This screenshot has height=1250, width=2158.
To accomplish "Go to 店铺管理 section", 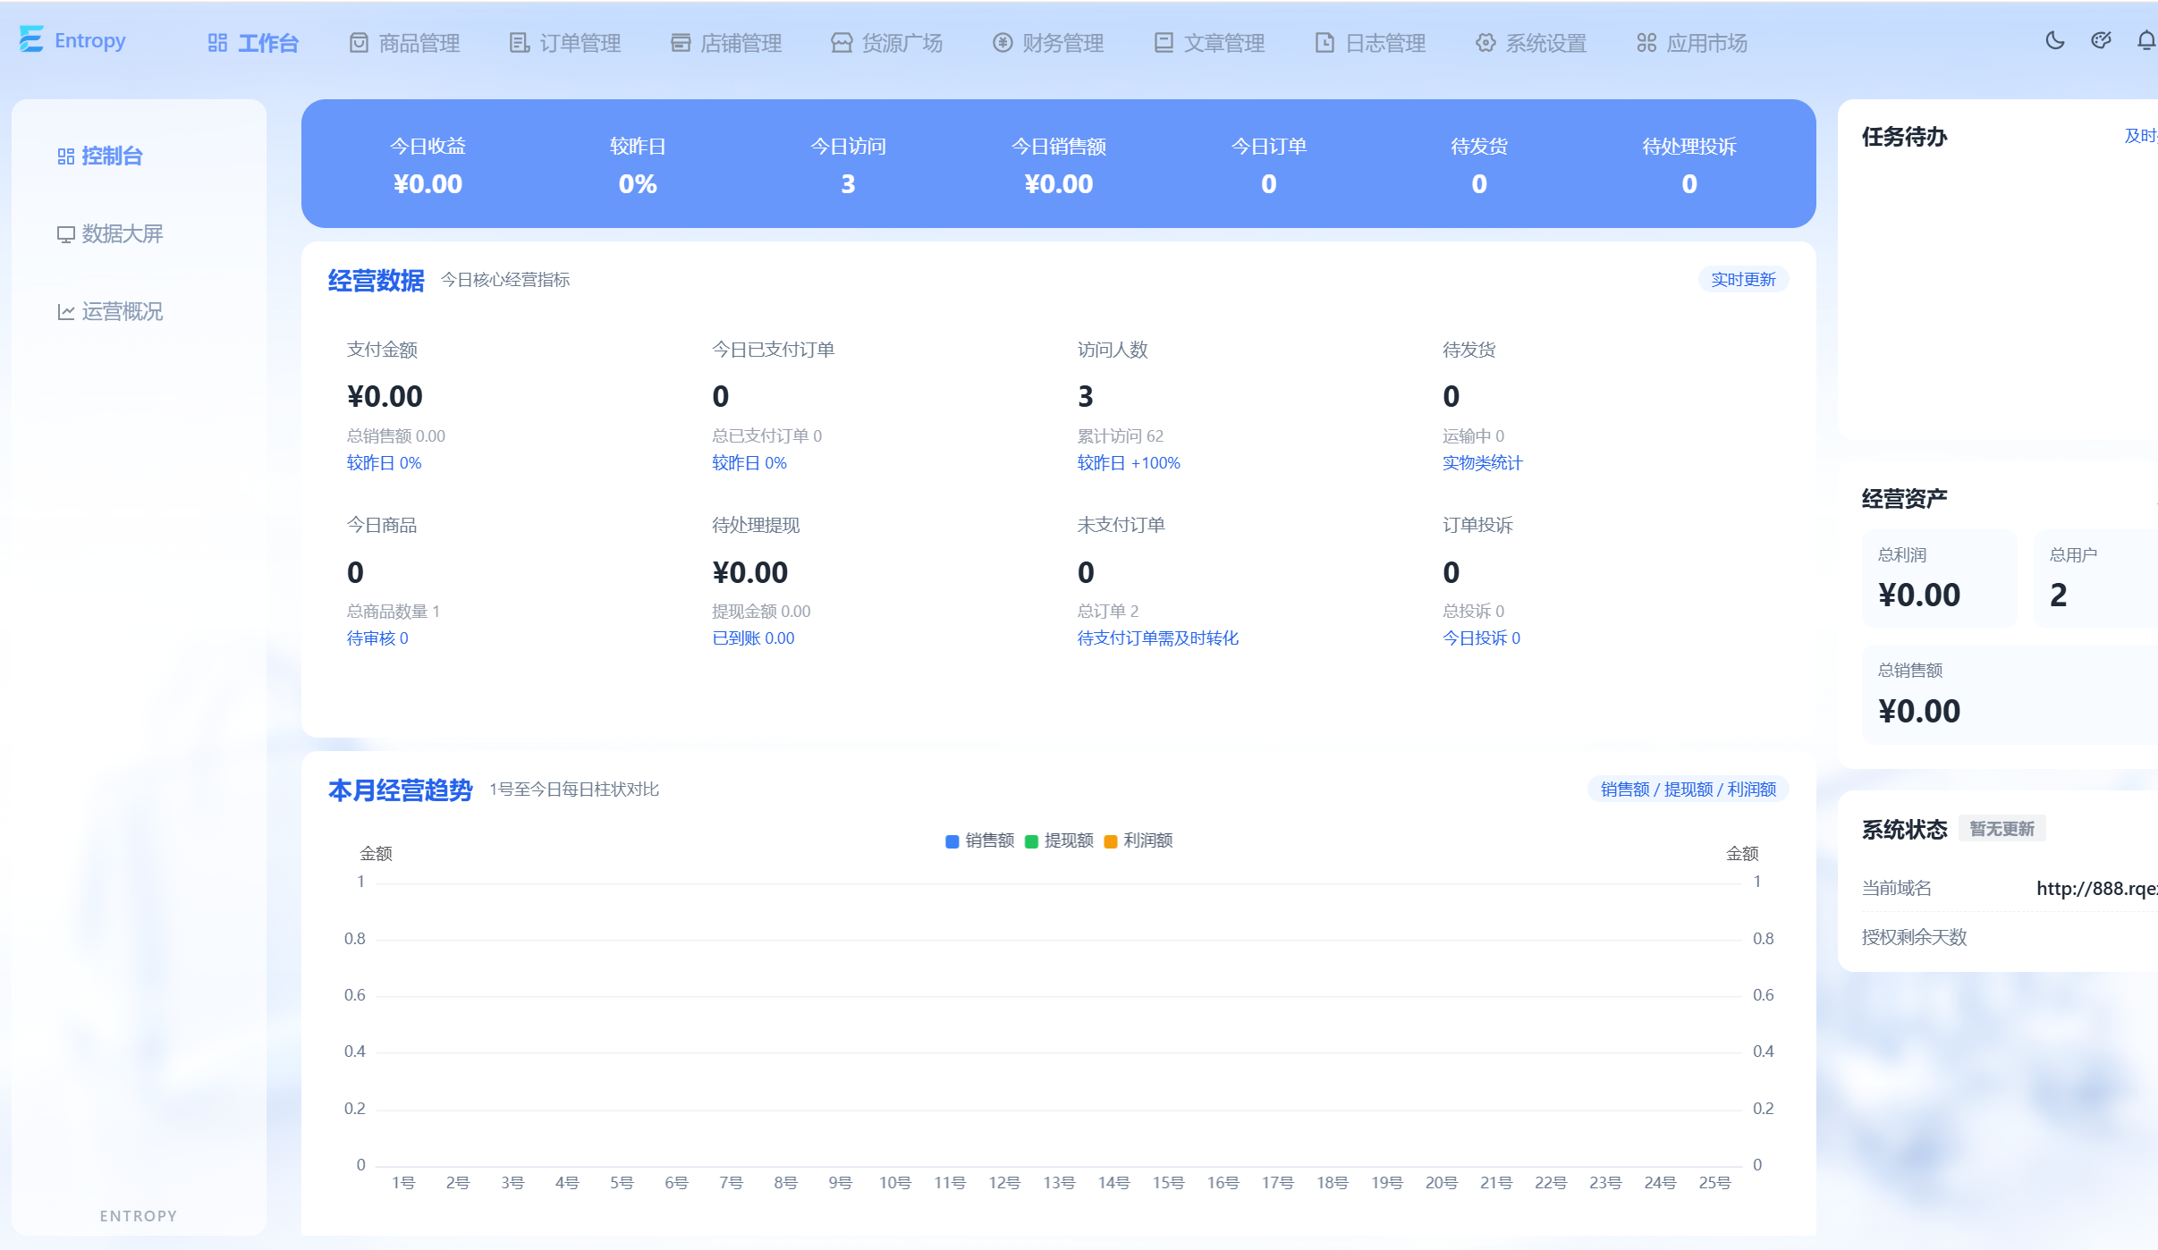I will tap(726, 43).
